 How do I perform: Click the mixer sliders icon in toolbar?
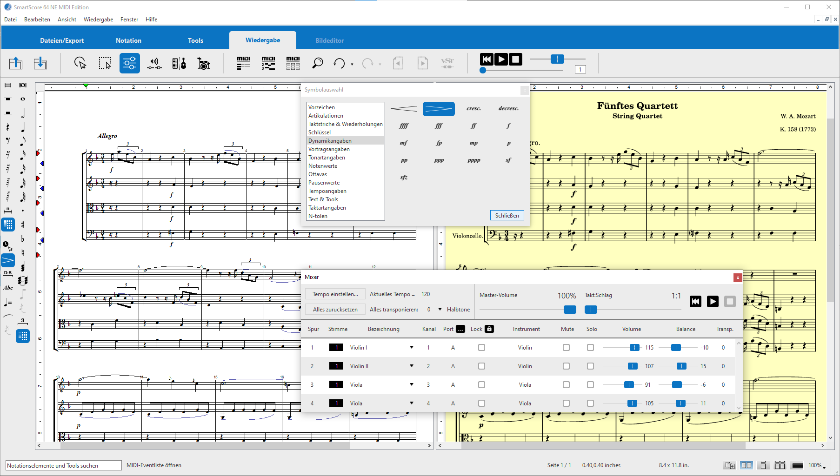tap(129, 63)
